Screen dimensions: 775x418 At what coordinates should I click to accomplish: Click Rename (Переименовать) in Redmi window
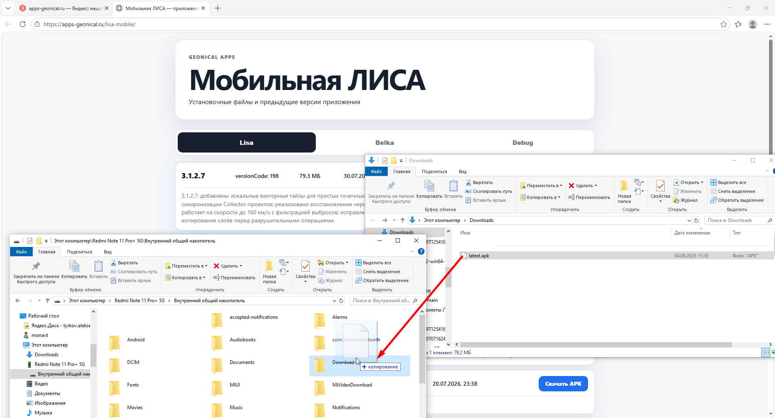(234, 278)
